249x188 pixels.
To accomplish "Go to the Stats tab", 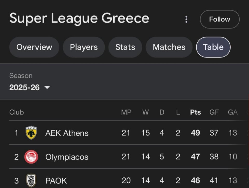I will (125, 47).
